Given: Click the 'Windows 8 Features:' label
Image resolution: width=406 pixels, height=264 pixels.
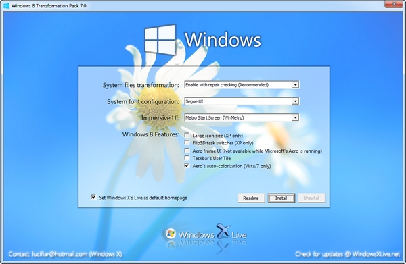Looking at the screenshot, I should point(151,134).
